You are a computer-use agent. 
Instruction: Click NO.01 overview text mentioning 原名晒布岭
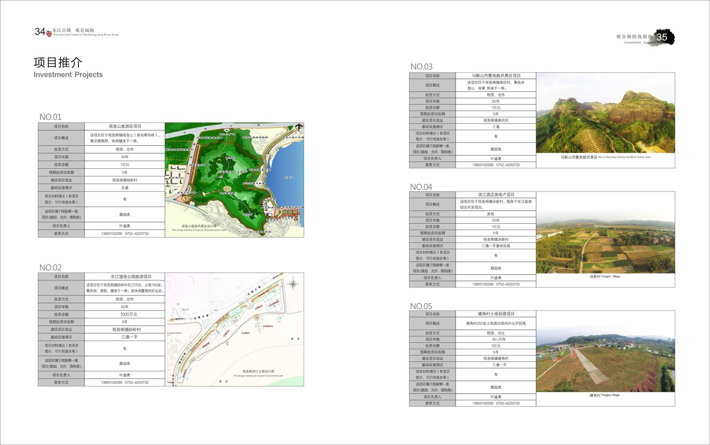click(x=125, y=138)
